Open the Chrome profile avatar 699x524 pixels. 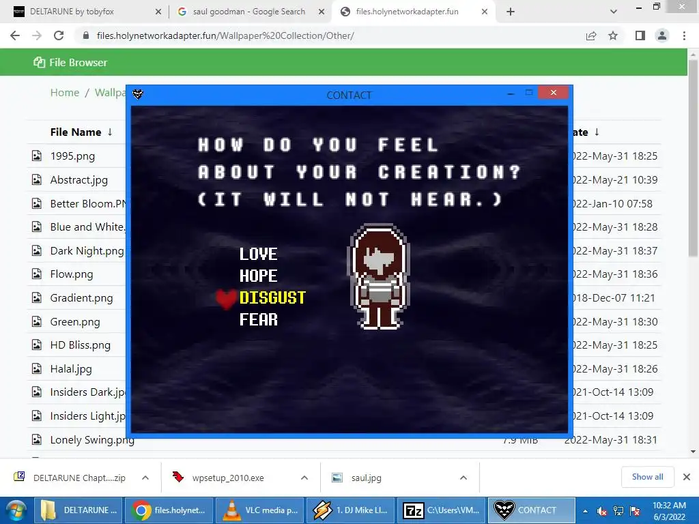(x=662, y=35)
